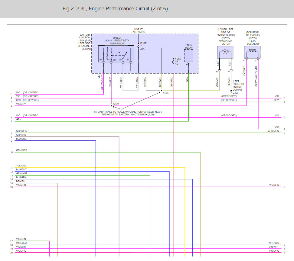Click relay terminal number 87
Screen dimensions: 294x261
(128, 60)
